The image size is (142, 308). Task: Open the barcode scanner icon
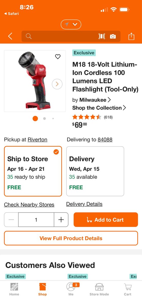coord(102,36)
